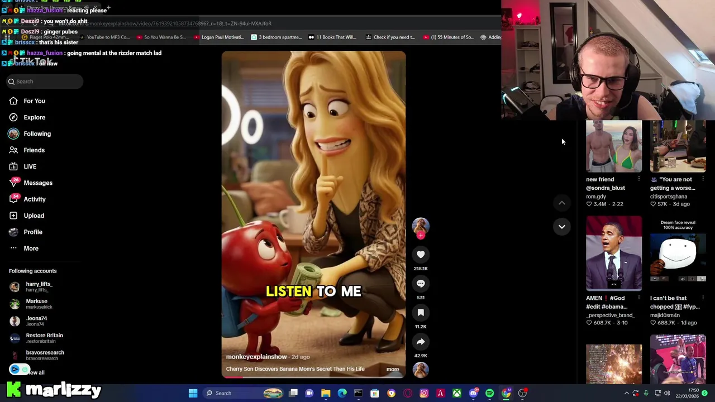Open _perspective_brand_ creator link
This screenshot has height=402, width=715.
[611, 315]
